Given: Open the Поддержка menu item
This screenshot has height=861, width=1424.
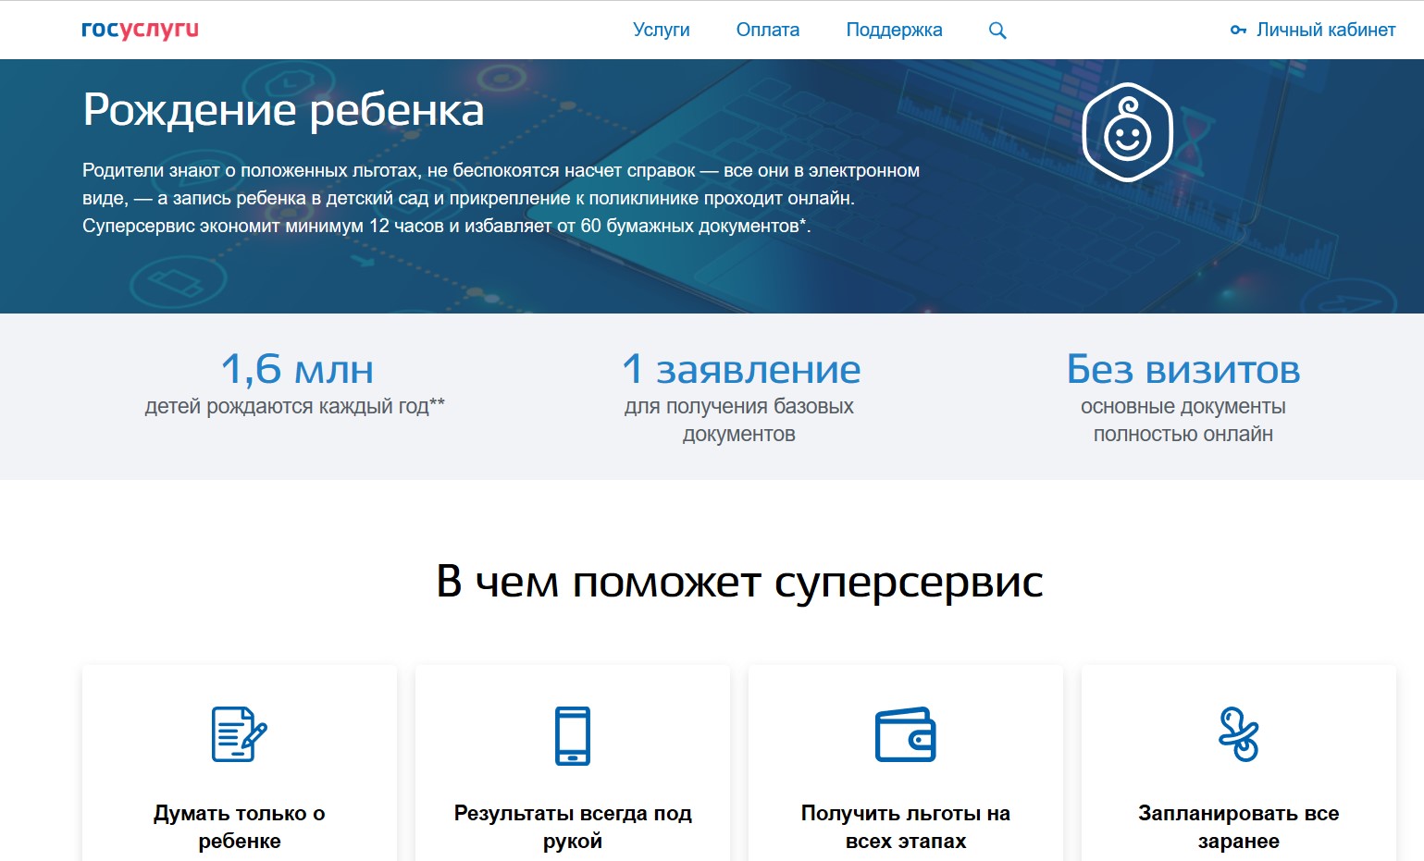Looking at the screenshot, I should pos(895,30).
